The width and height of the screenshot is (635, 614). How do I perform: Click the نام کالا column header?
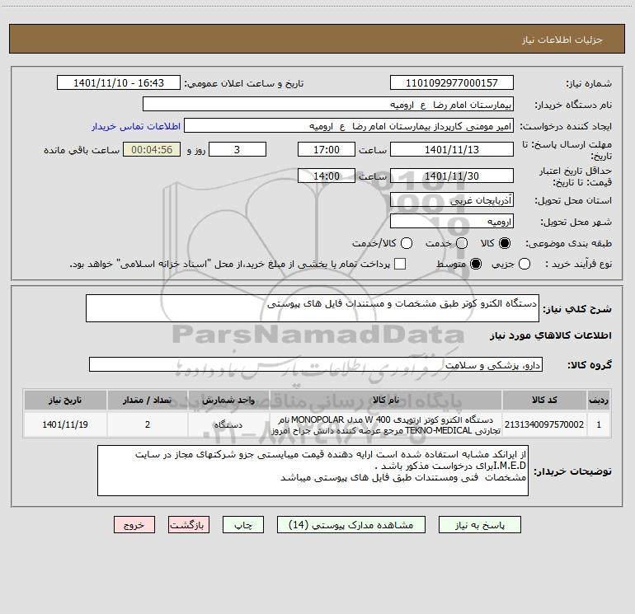click(x=386, y=400)
